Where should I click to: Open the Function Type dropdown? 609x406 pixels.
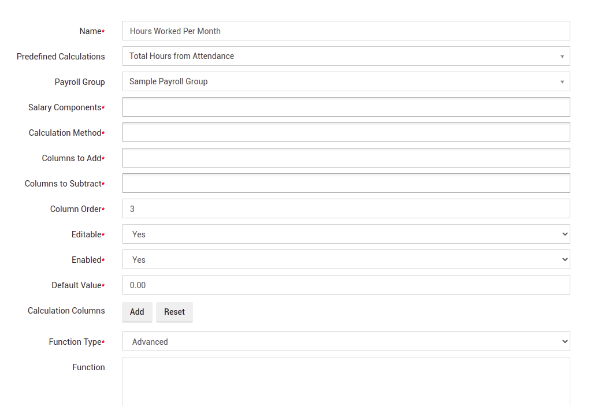click(x=346, y=341)
